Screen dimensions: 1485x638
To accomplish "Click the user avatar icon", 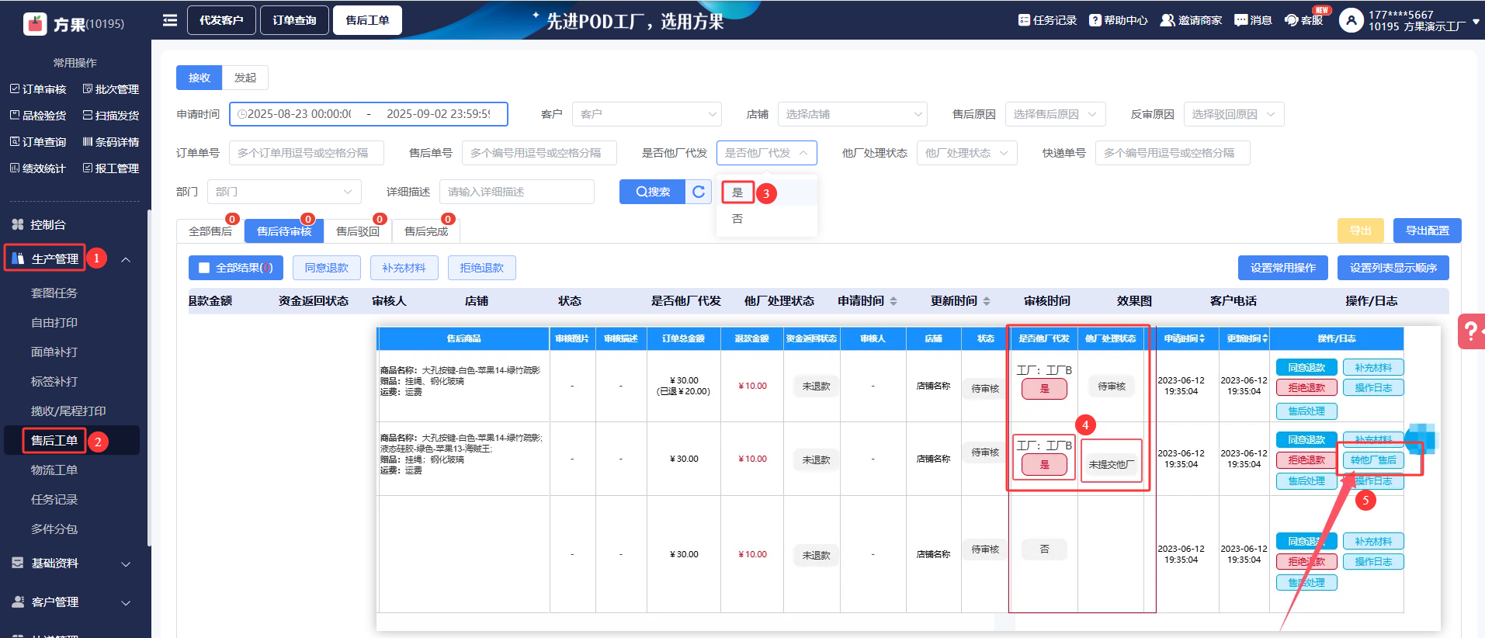I will click(x=1351, y=20).
